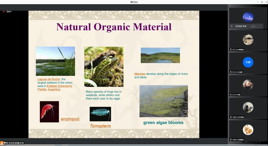This screenshot has width=268, height=146.
Task: Click the red recording indicator icon
Action: (4, 11)
